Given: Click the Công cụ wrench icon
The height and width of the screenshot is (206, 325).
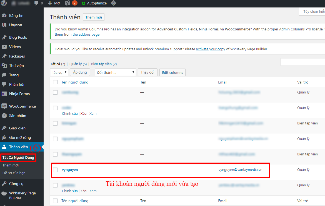Looking at the screenshot, I should tap(4, 184).
